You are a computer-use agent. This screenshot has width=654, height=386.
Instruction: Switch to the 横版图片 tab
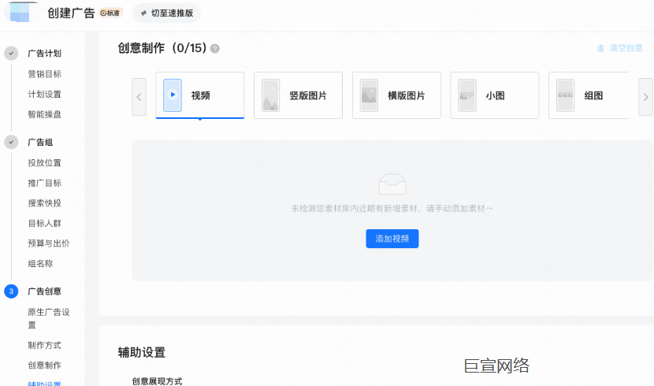pos(396,95)
